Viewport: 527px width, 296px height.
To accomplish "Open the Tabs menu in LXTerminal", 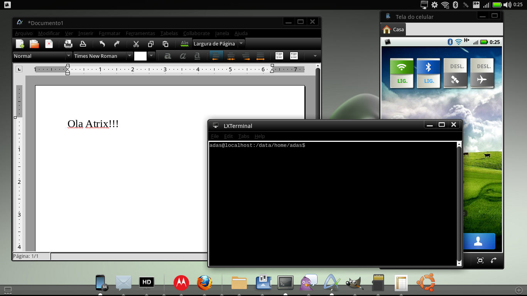I will point(243,136).
